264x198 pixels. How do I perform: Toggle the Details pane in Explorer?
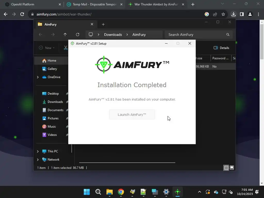(x=221, y=48)
